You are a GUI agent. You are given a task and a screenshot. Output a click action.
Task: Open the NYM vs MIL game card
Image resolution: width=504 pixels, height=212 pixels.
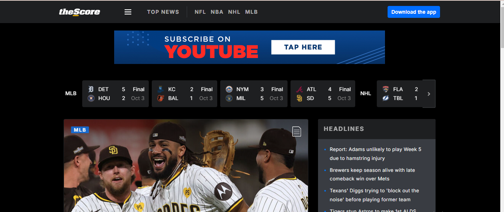[x=254, y=94]
